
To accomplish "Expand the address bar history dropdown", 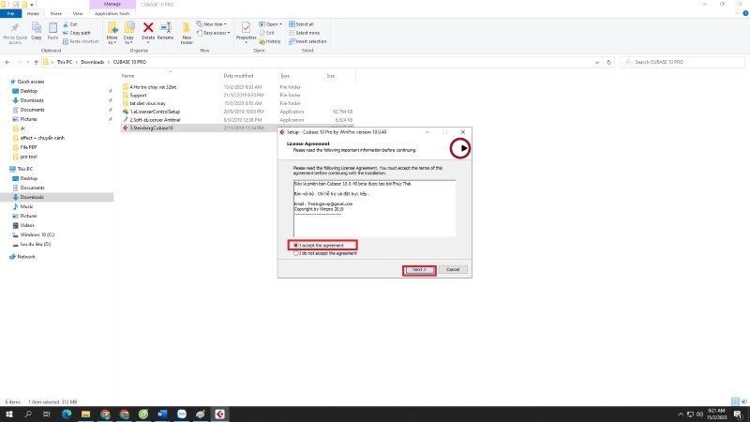I will pyautogui.click(x=597, y=62).
